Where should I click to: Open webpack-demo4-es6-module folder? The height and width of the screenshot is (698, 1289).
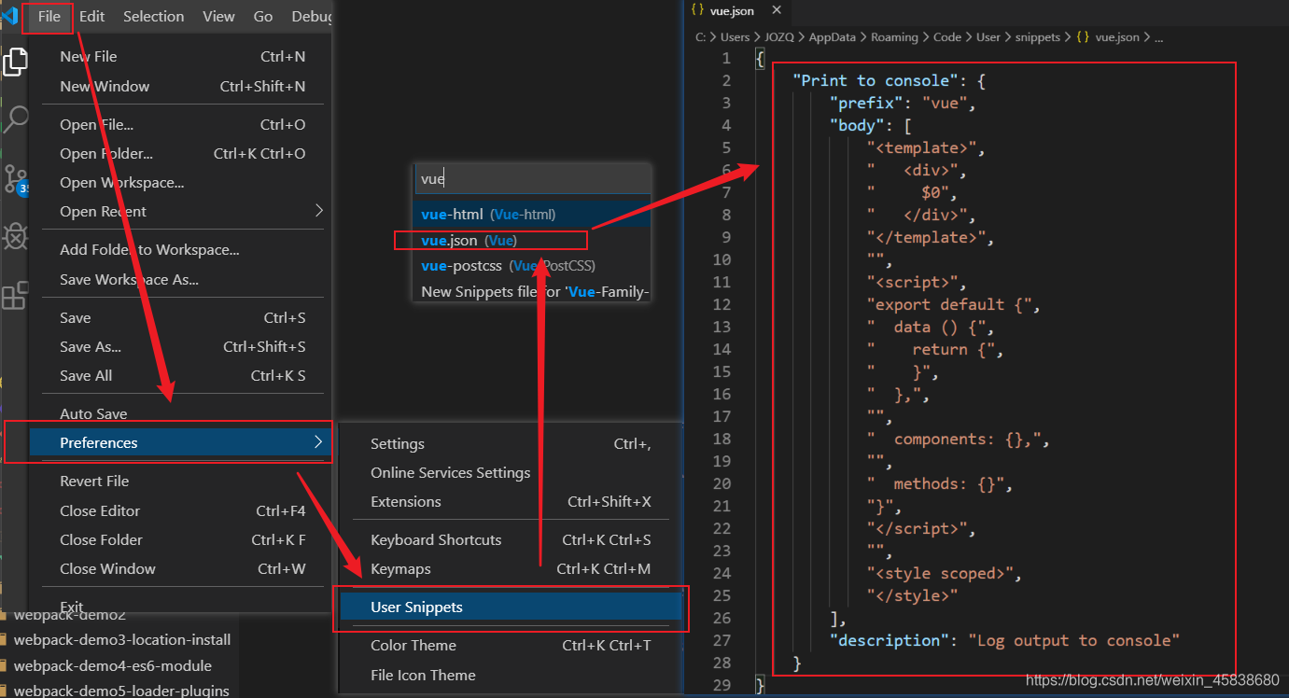click(112, 665)
